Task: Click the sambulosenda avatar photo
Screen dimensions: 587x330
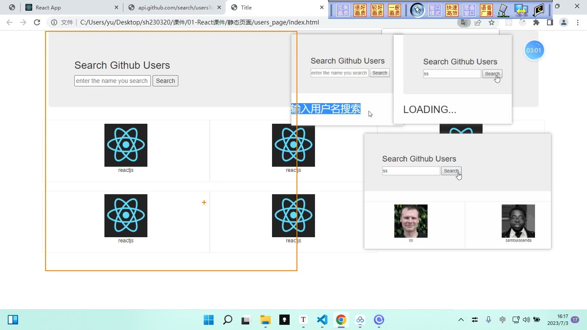Action: click(518, 221)
